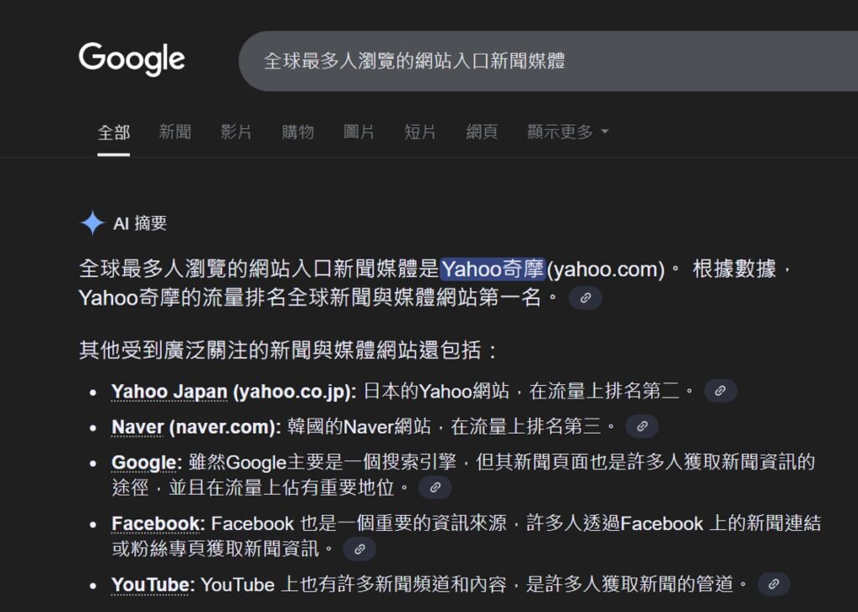
Task: Click the Google logo
Action: (x=132, y=59)
